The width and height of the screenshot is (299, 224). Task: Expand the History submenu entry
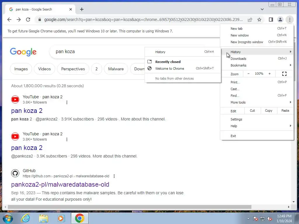(257, 52)
